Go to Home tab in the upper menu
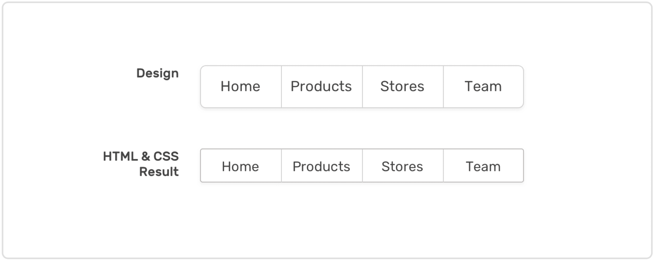Viewport: 655px width, 262px height. click(x=241, y=86)
